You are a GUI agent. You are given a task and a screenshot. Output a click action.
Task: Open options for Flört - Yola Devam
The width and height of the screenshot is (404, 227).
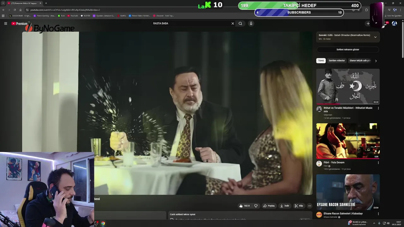click(x=378, y=163)
